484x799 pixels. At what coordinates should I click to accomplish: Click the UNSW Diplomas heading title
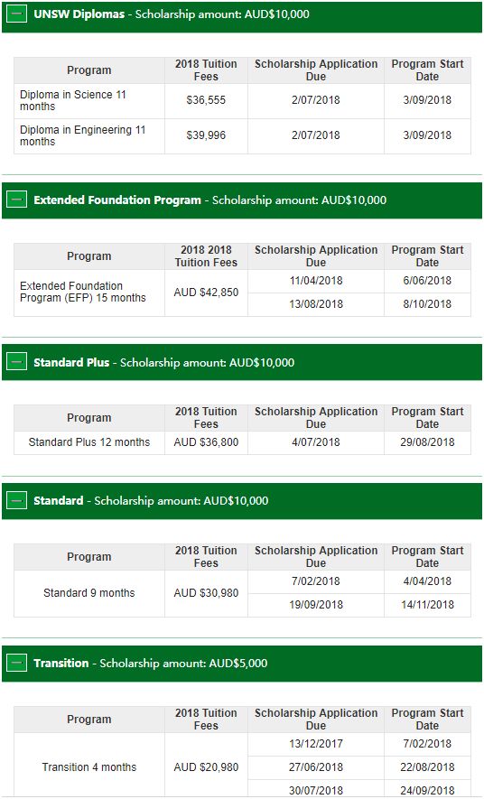coord(79,14)
